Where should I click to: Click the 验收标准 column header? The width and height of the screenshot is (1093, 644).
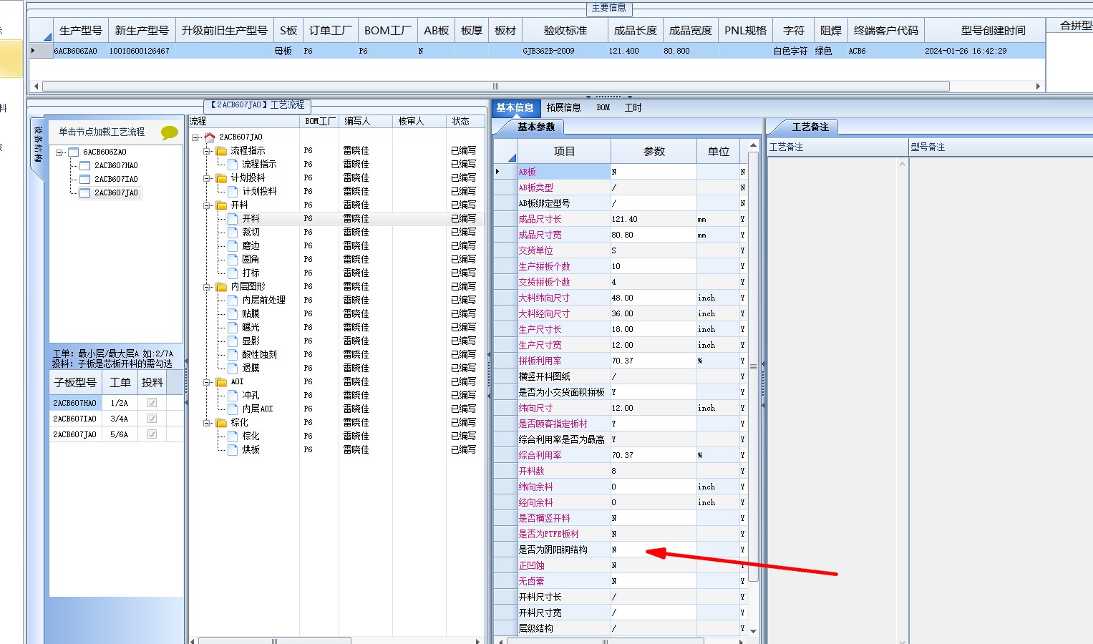pos(565,30)
